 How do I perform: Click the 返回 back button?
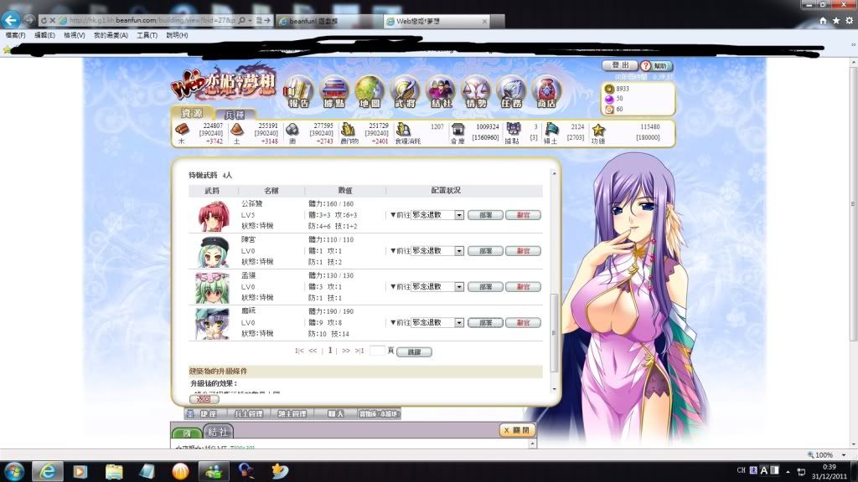pos(204,399)
